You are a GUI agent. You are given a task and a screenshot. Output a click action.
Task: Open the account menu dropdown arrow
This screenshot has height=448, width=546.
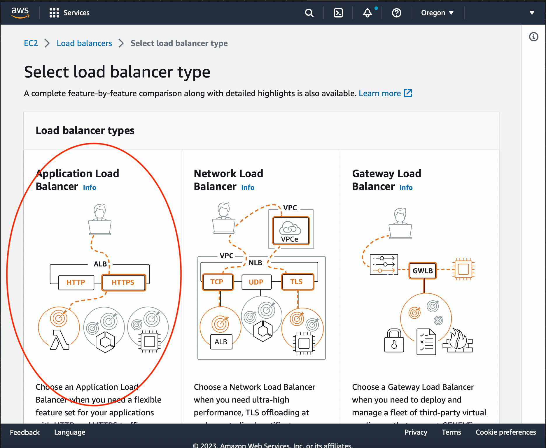point(532,13)
